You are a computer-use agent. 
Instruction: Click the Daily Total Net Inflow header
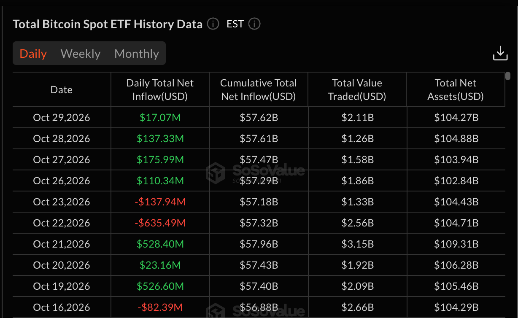tap(160, 89)
